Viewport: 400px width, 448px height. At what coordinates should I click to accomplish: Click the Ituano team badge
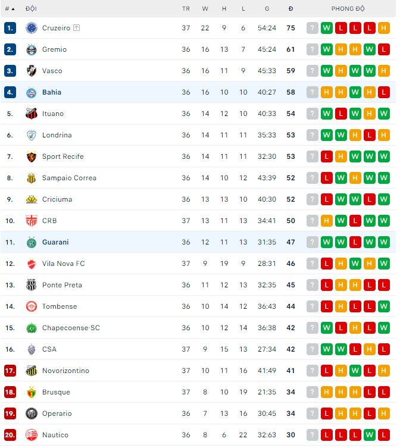tap(32, 114)
